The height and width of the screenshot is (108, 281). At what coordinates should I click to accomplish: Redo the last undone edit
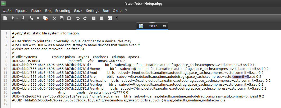click(x=85, y=18)
